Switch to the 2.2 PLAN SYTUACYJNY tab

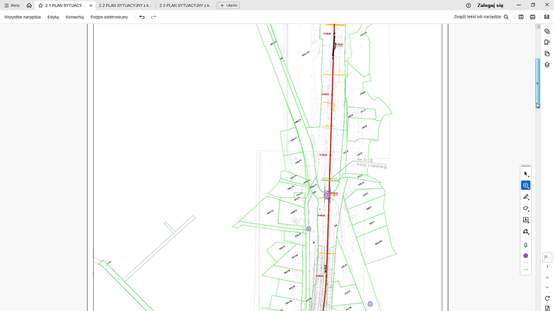[125, 6]
